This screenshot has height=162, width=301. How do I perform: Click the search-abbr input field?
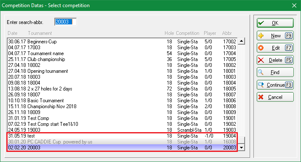coord(65,22)
